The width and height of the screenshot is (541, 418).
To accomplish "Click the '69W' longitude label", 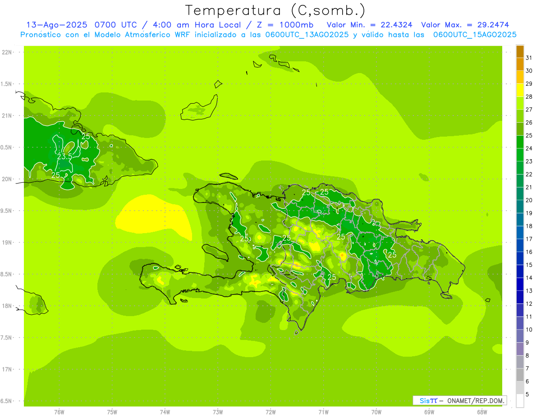I will 429,412.
